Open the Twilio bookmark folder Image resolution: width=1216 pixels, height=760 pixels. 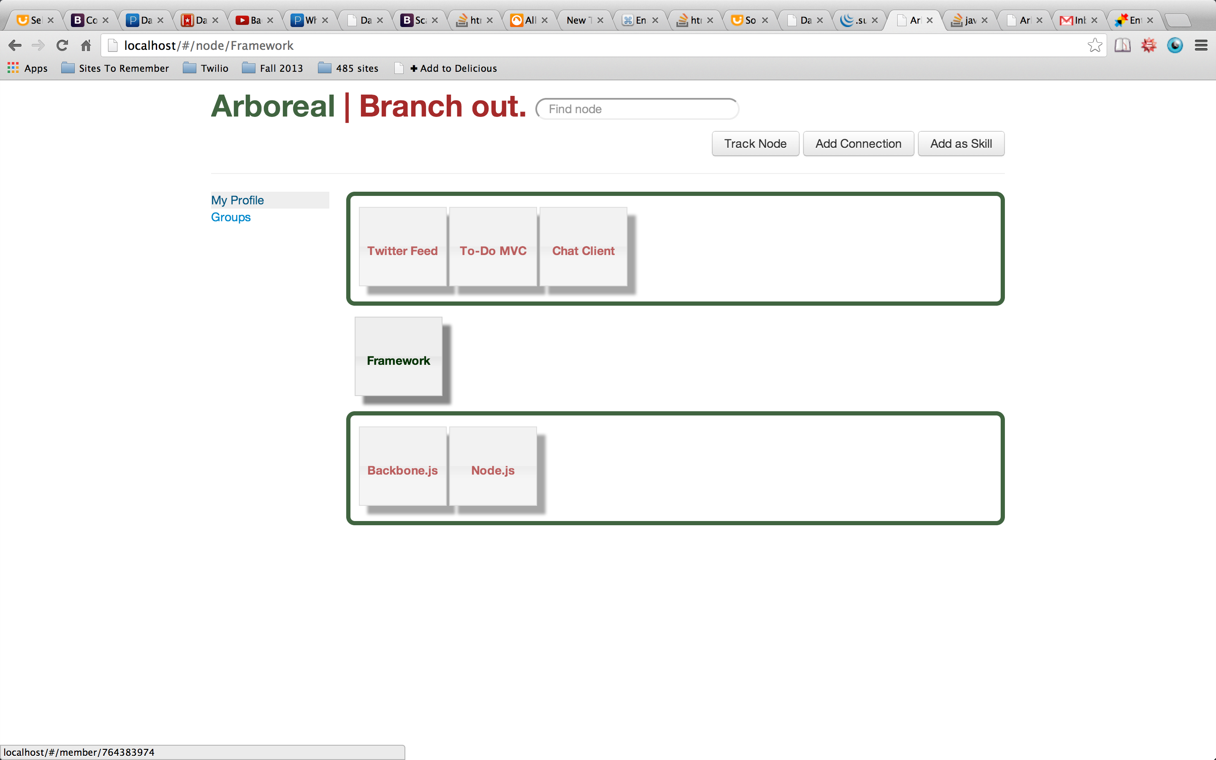[206, 68]
